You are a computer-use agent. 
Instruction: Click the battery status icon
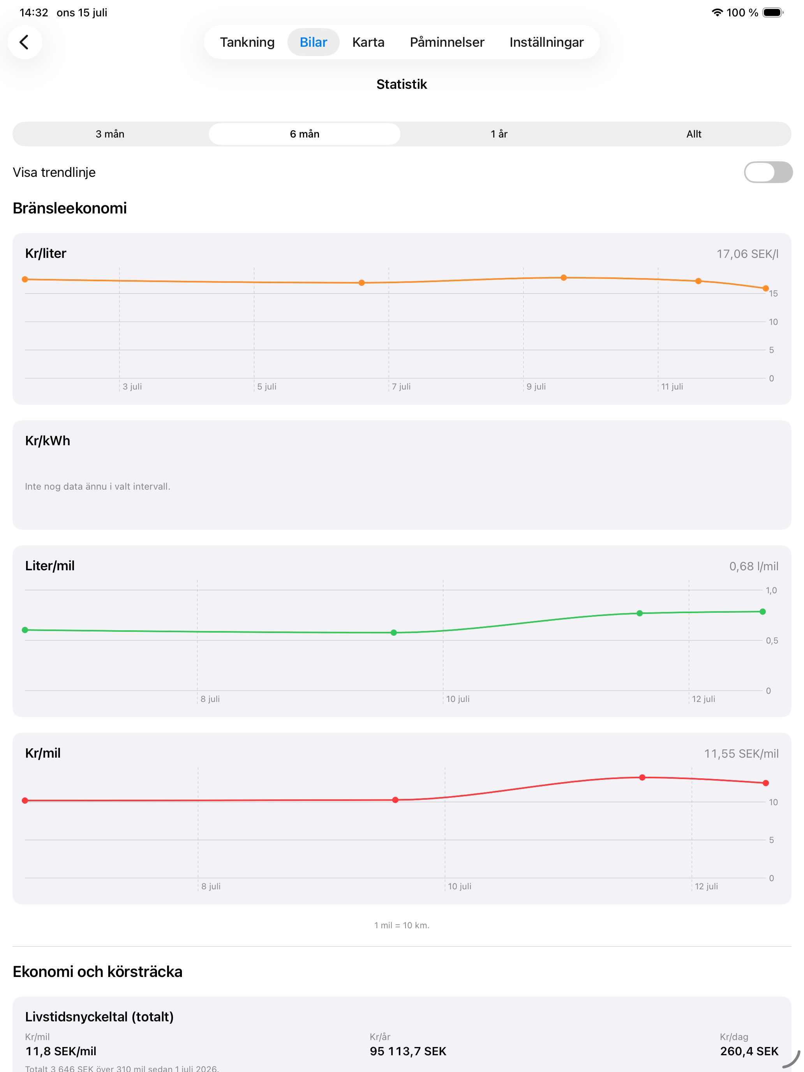coord(773,12)
